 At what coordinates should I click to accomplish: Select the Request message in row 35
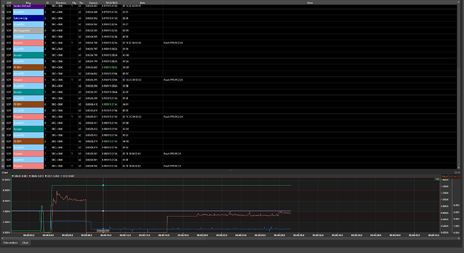tap(28, 117)
